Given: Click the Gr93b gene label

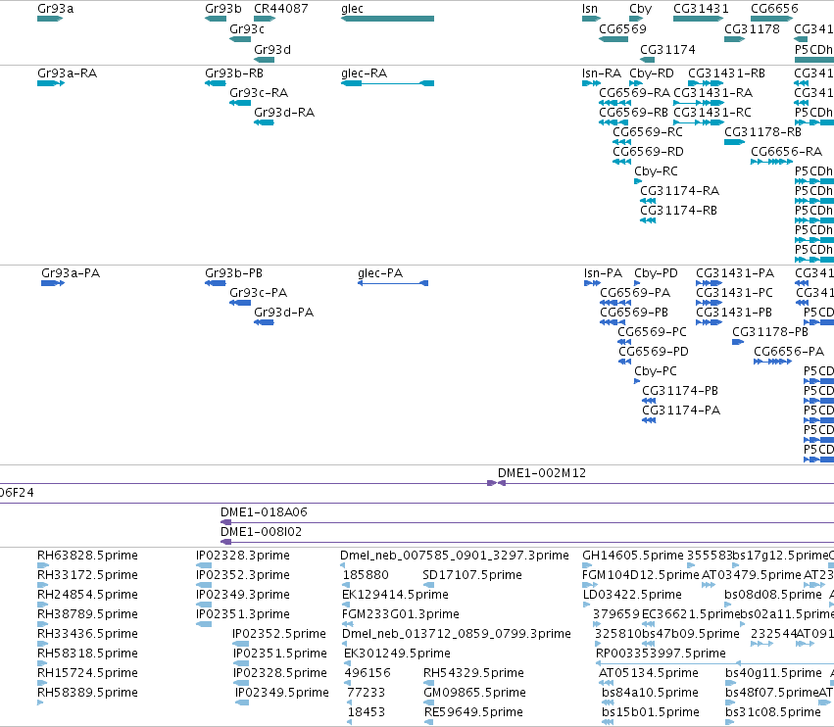Looking at the screenshot, I should tap(223, 9).
